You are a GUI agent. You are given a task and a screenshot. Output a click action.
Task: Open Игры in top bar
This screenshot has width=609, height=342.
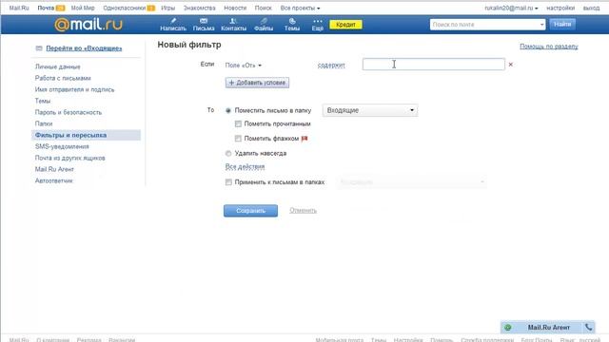coord(168,8)
